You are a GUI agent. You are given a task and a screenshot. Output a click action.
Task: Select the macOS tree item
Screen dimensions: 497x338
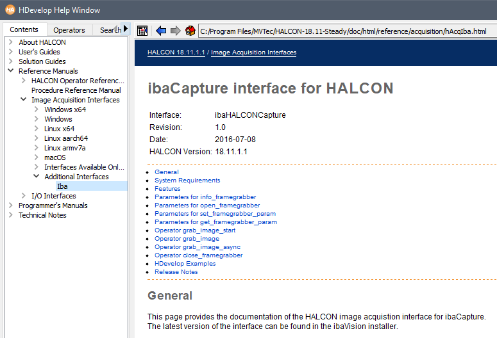tap(55, 157)
